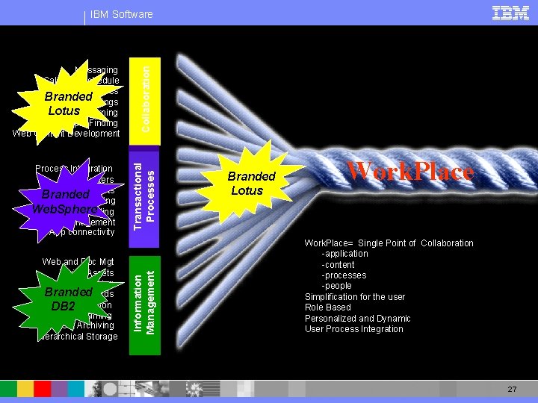Click 'Personalized and Dynamic' text

point(357,319)
